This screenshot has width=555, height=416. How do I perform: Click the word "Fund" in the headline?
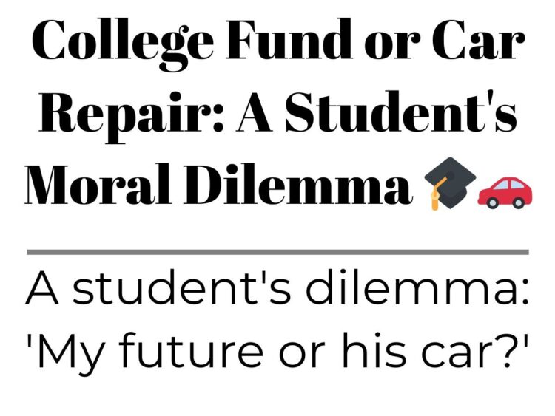tap(289, 39)
